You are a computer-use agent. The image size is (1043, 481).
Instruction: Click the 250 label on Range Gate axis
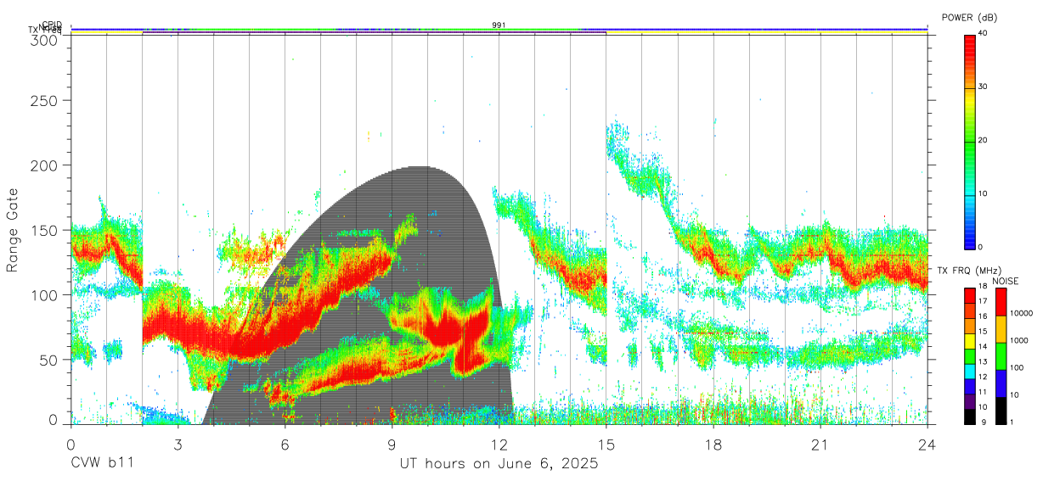coord(45,100)
